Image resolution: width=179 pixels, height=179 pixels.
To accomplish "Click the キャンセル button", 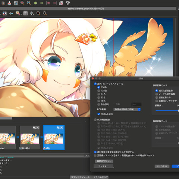I will (162, 166).
